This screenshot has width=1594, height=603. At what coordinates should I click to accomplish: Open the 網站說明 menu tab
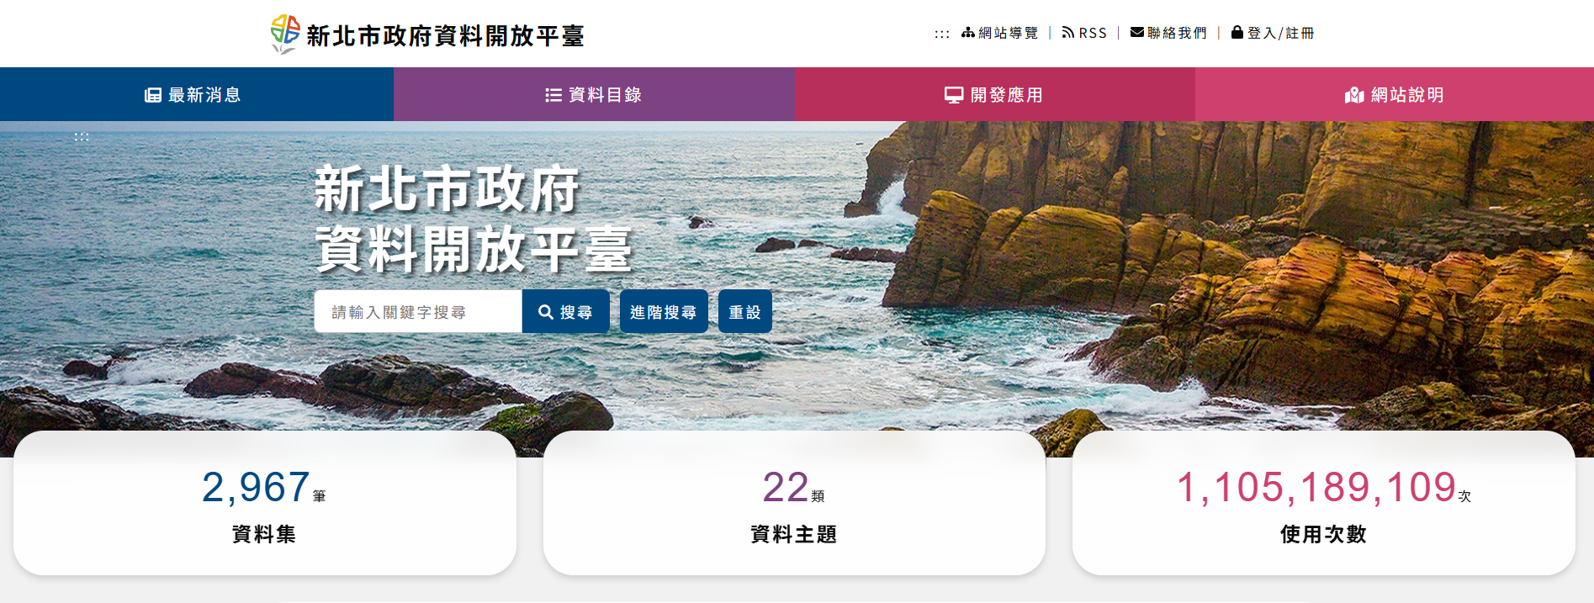tap(1395, 94)
